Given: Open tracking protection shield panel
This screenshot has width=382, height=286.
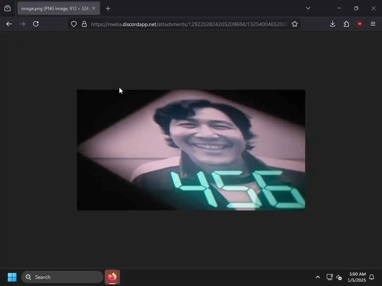Looking at the screenshot, I should click(x=74, y=24).
